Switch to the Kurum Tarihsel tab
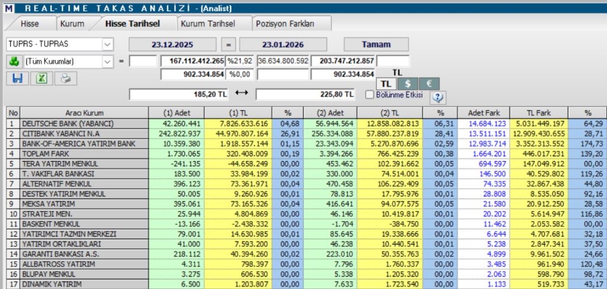 point(207,24)
